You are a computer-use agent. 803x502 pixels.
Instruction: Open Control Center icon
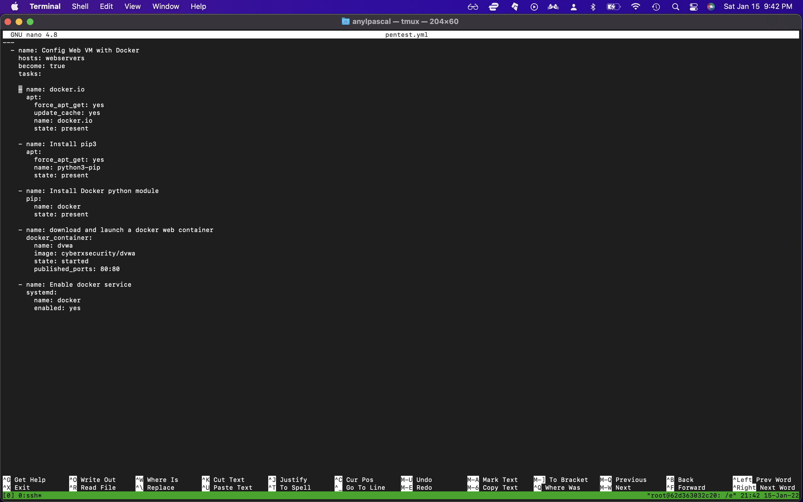(x=693, y=7)
